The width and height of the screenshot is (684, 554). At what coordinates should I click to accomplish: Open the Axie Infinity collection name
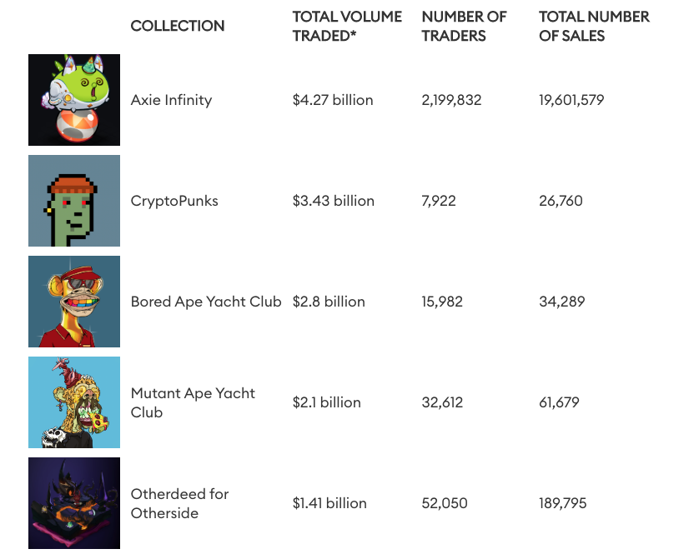pyautogui.click(x=172, y=100)
